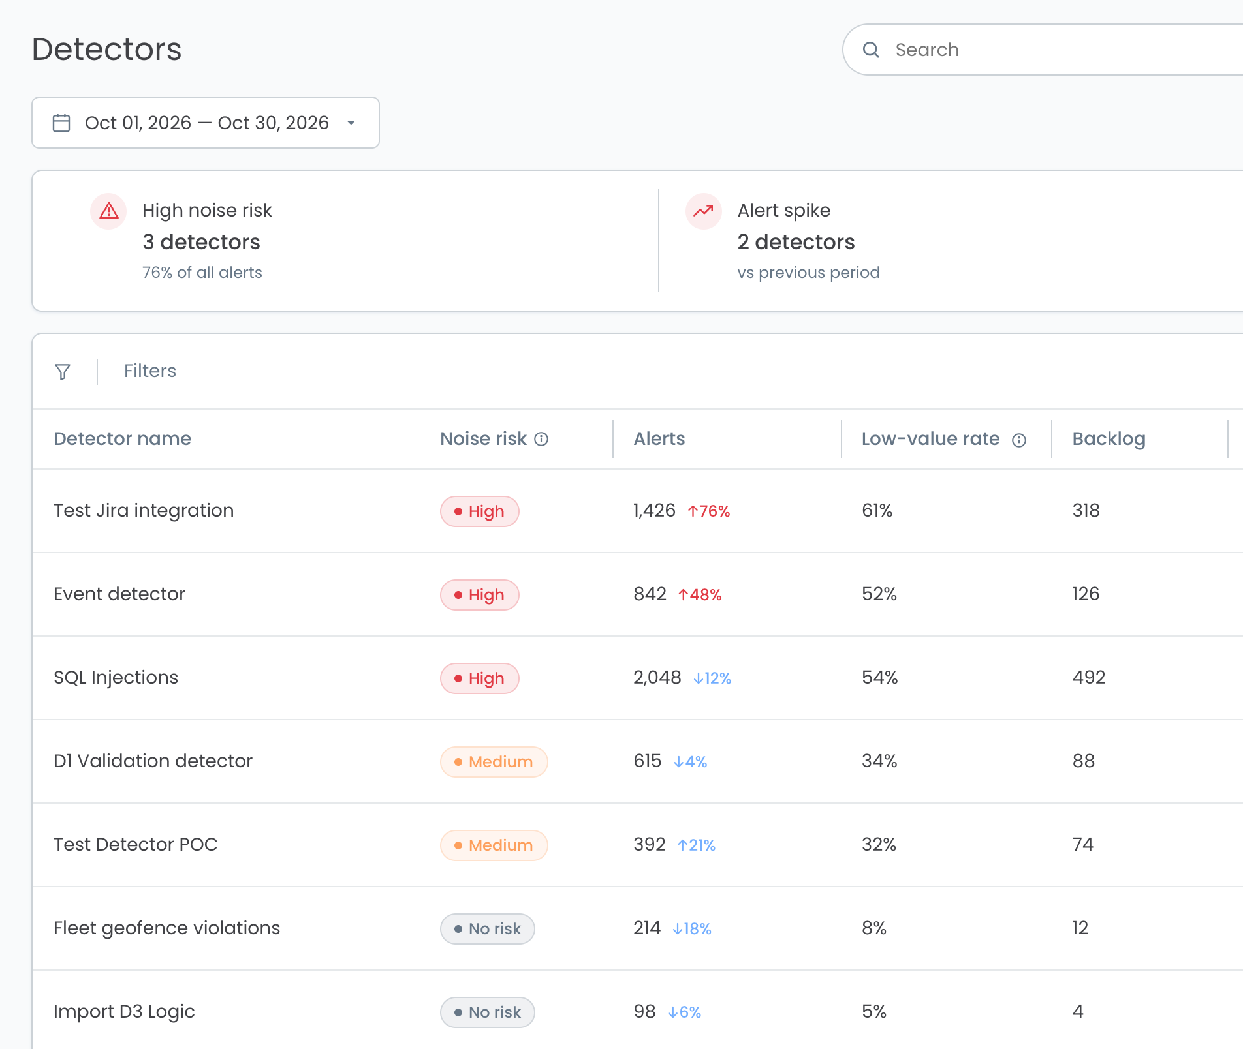The width and height of the screenshot is (1243, 1049).
Task: Click the 1,426 alerts value
Action: [654, 511]
